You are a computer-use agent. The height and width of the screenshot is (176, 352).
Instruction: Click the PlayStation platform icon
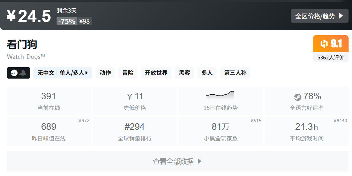point(23,73)
